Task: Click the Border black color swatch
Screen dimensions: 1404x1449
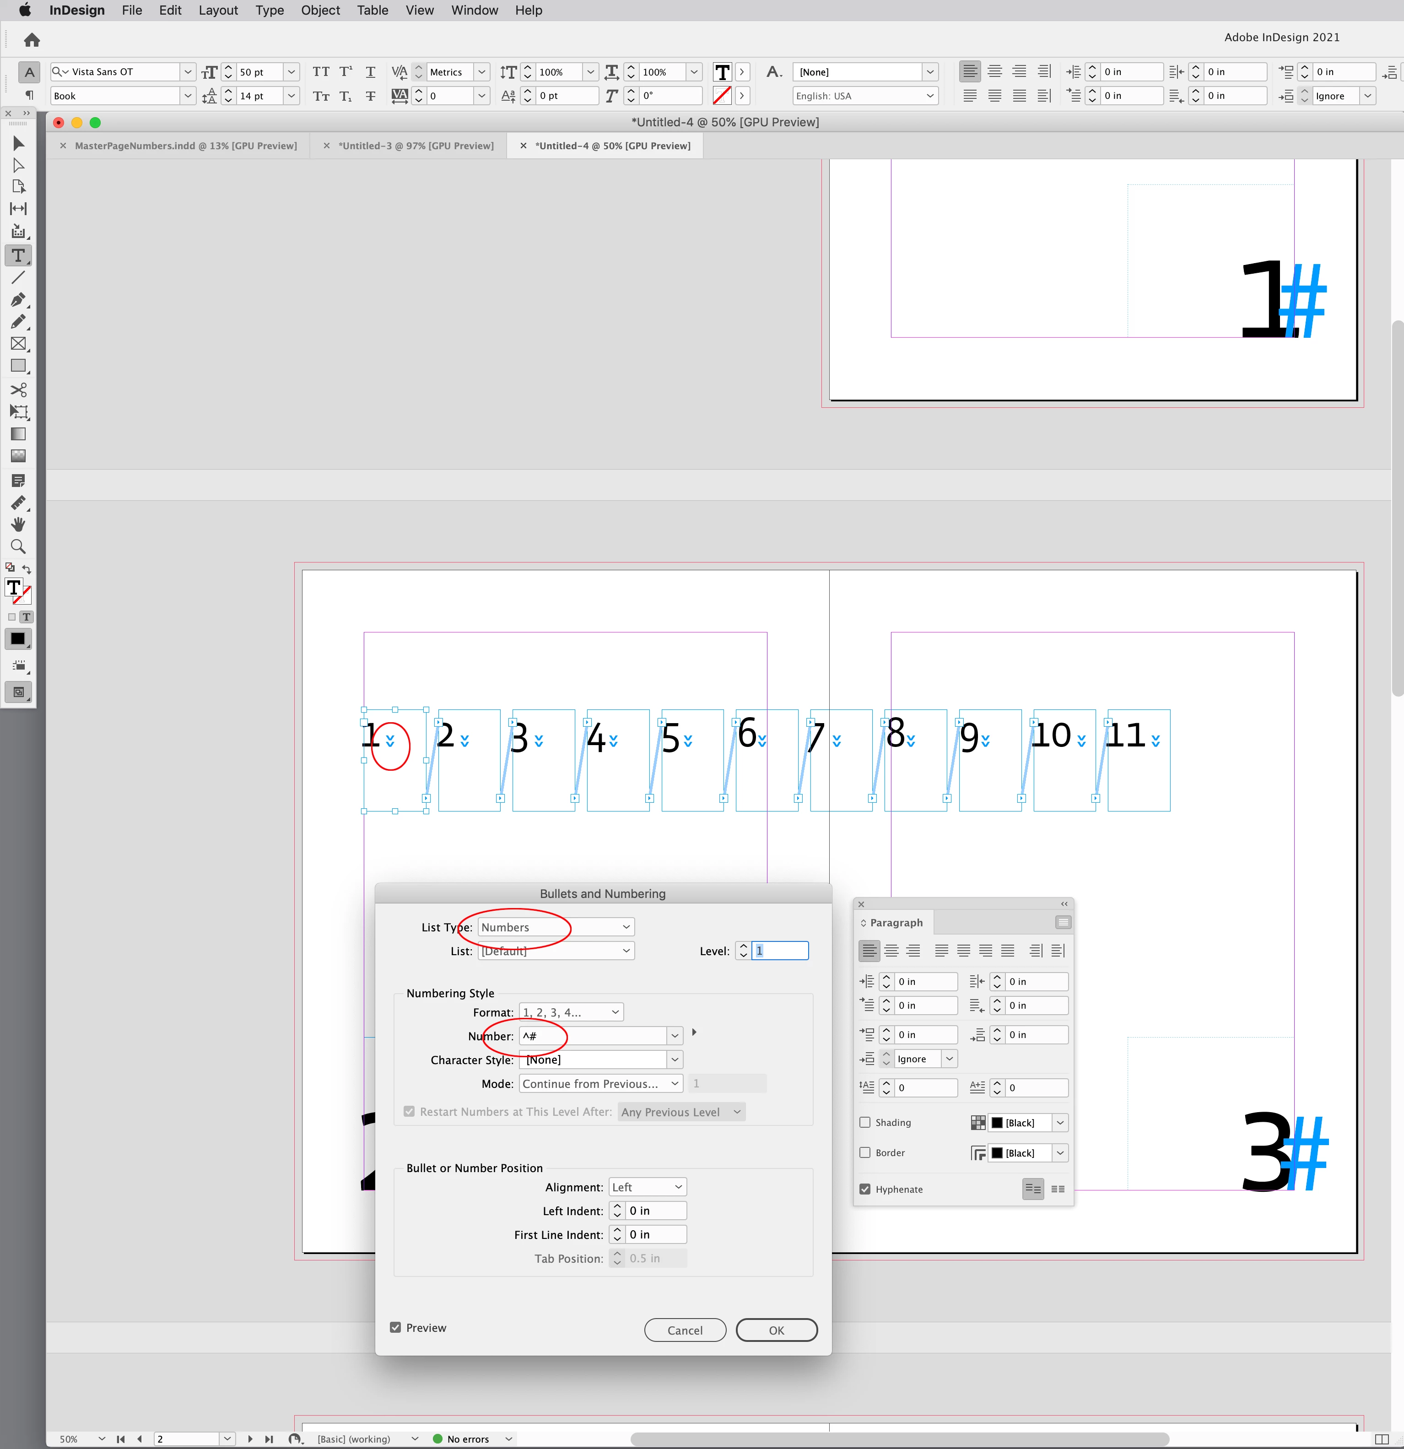Action: pos(997,1152)
